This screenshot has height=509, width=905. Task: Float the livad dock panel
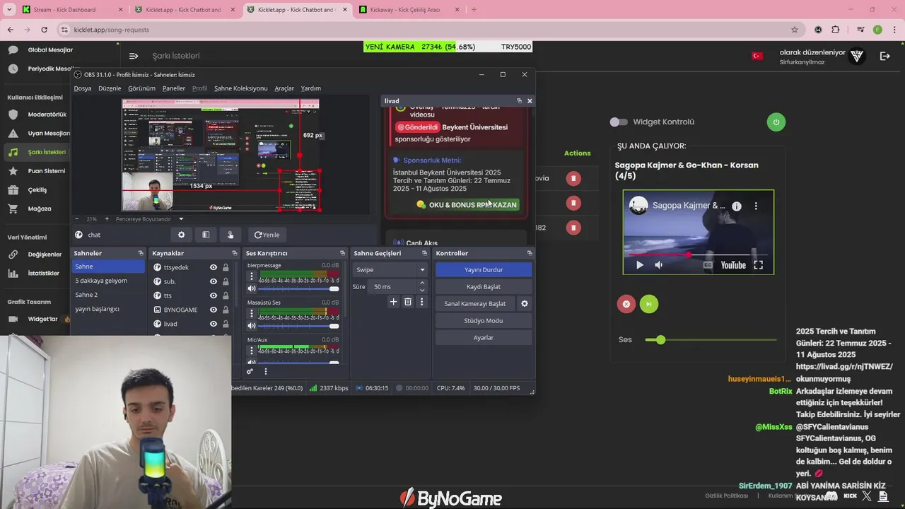(519, 101)
